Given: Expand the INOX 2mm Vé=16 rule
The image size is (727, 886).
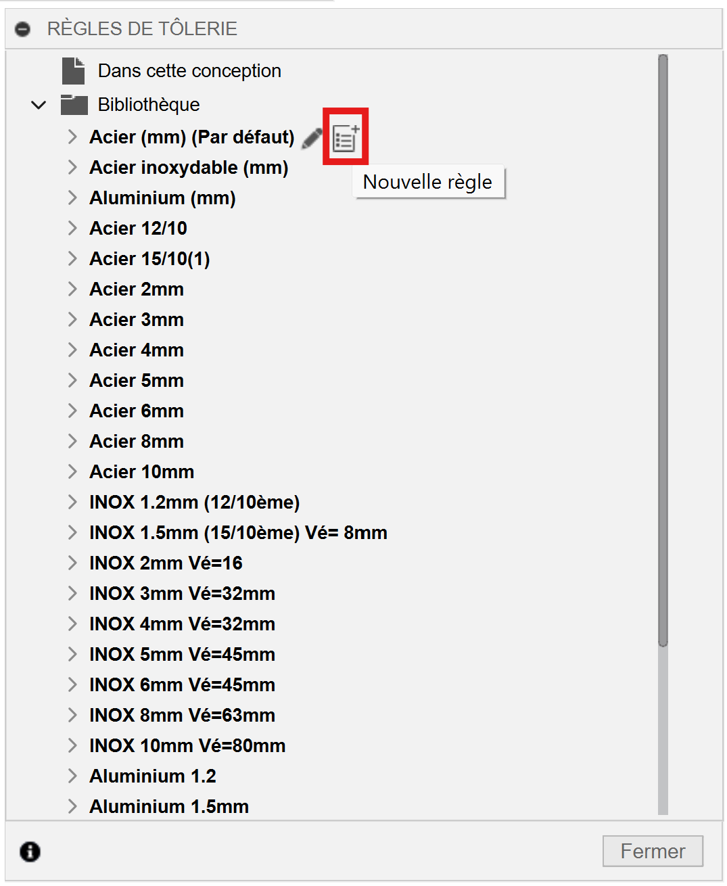Looking at the screenshot, I should click(72, 563).
